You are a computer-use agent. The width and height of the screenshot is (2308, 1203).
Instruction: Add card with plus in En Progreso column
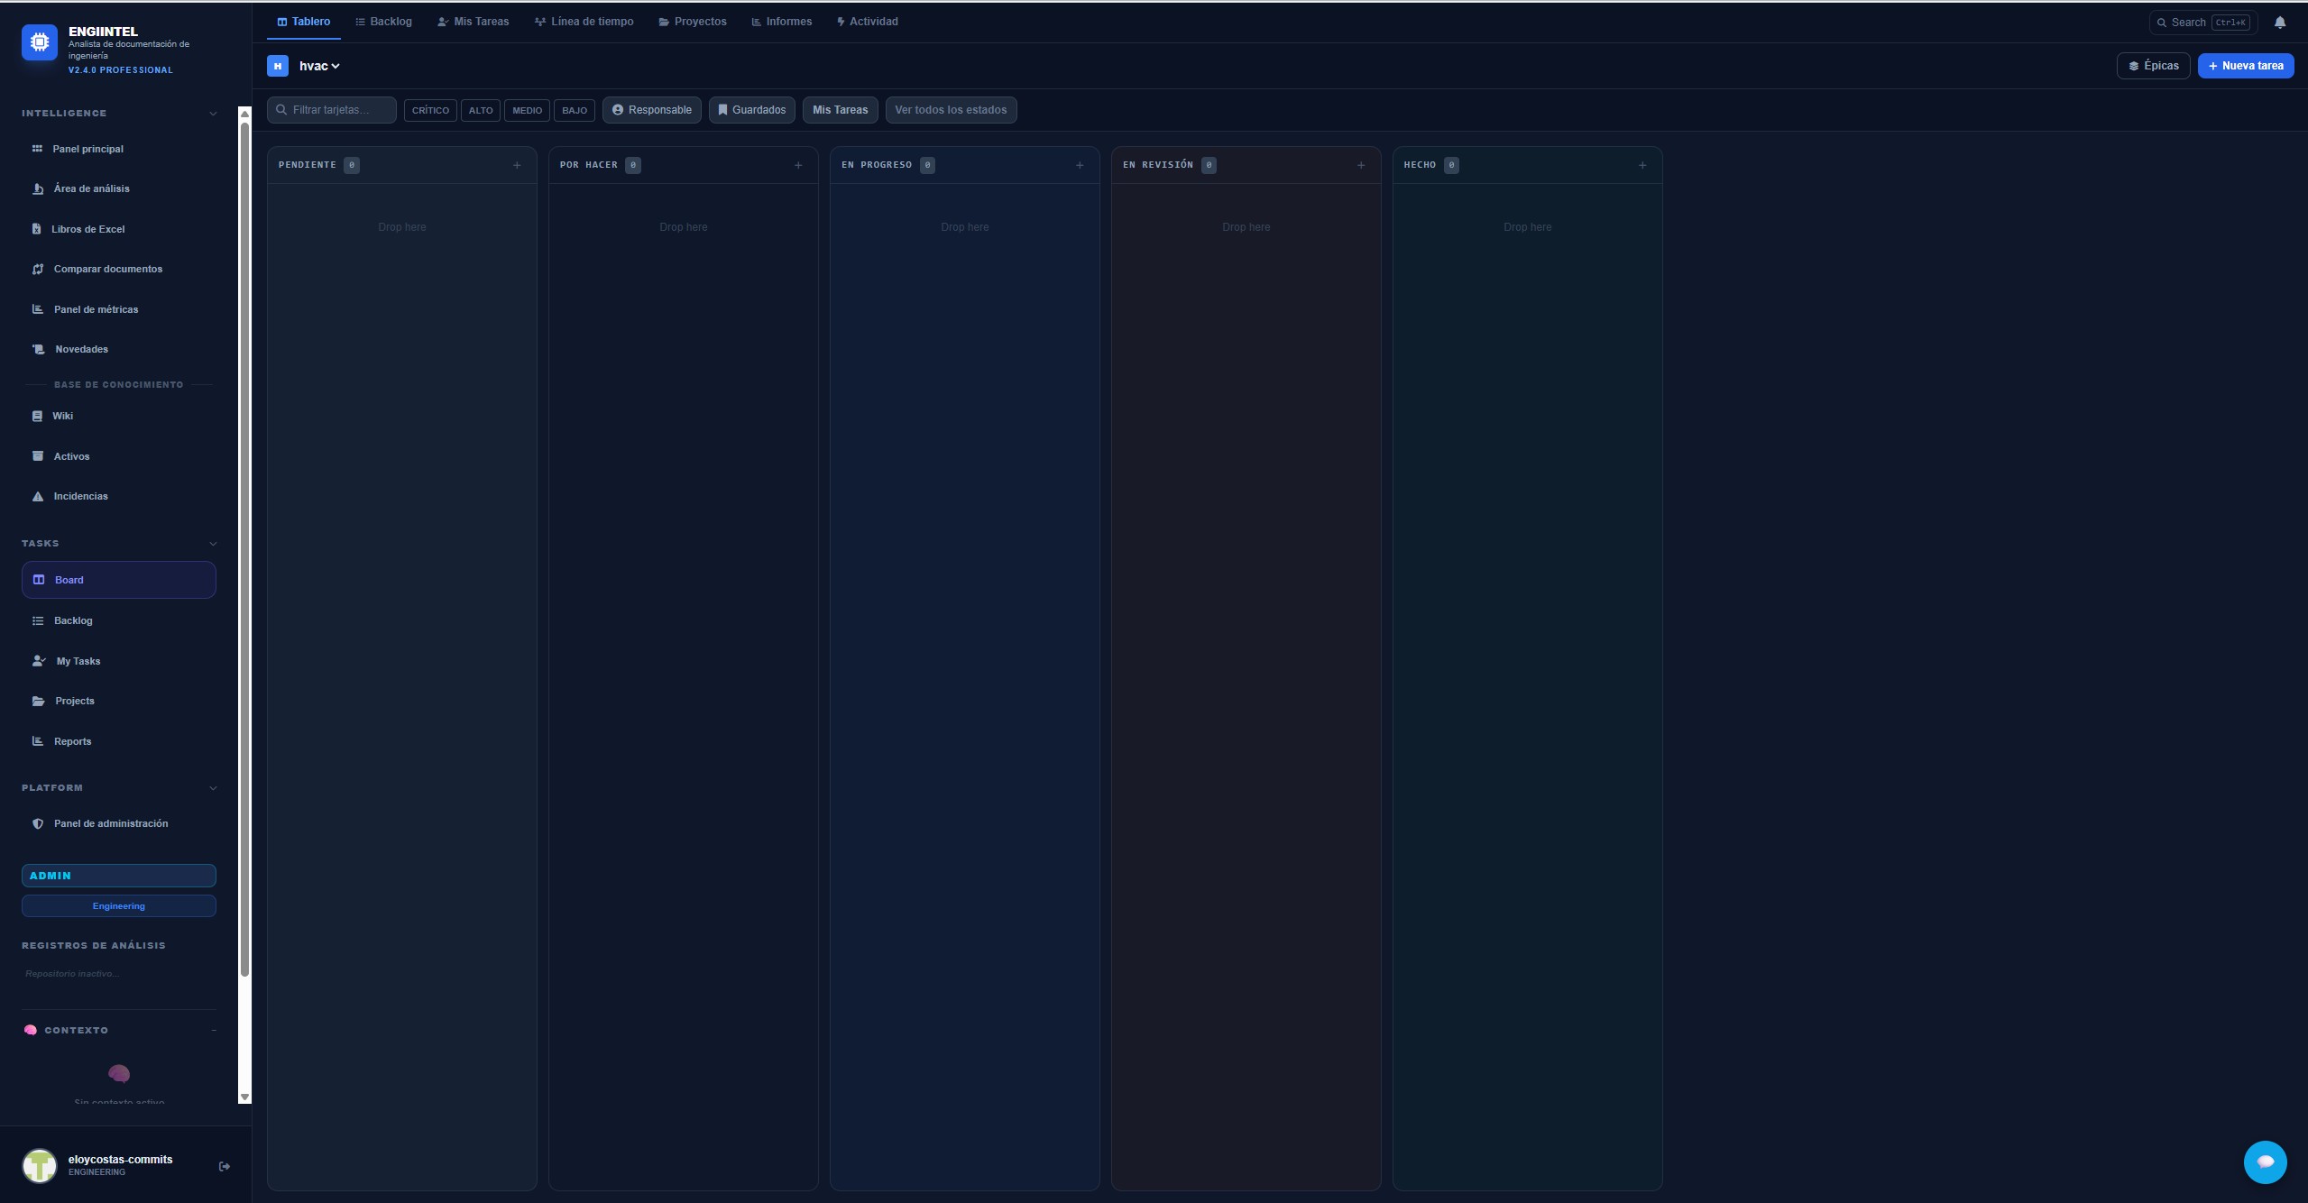pyautogui.click(x=1080, y=165)
